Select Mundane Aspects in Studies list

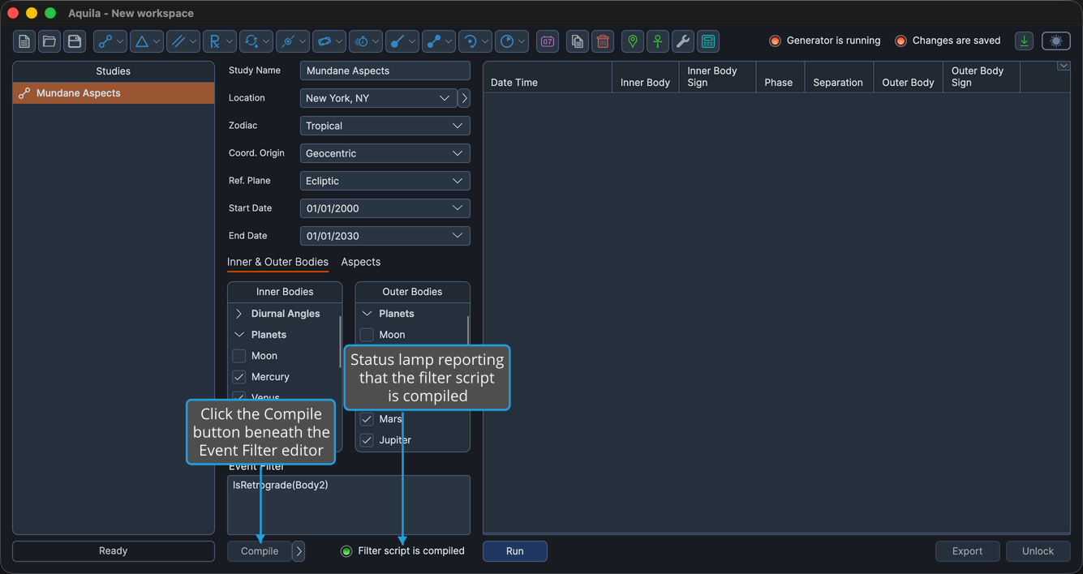[x=114, y=93]
